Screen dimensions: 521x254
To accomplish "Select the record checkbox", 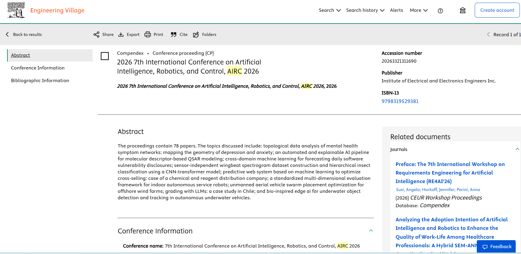I will coord(105,56).
